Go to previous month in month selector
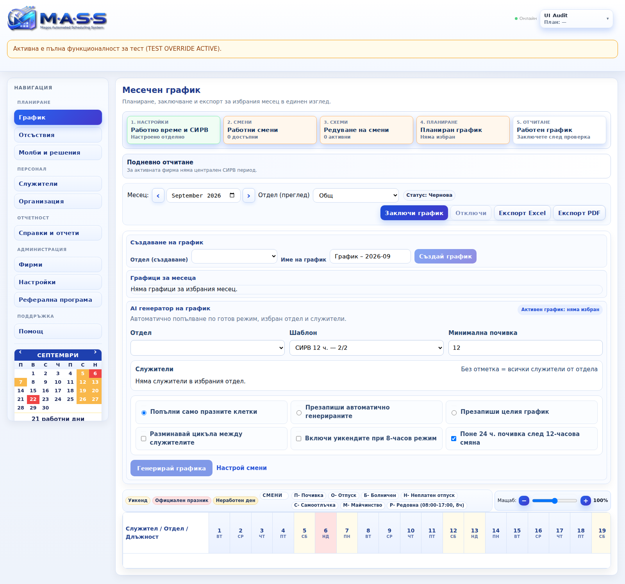Viewport: 625px width, 584px height. [158, 196]
